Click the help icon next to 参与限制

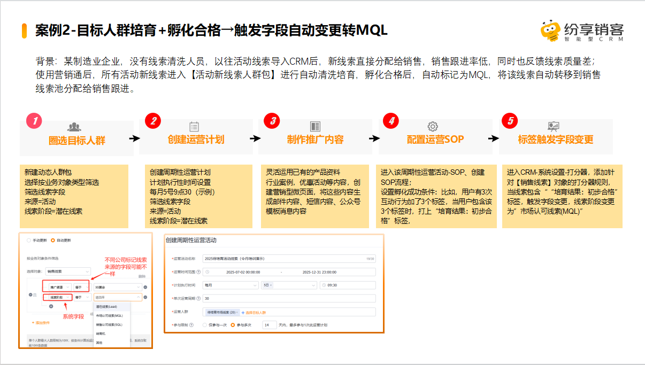coord(191,325)
